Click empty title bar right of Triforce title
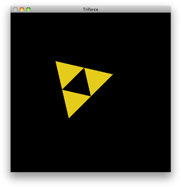Image resolution: width=181 pixels, height=187 pixels. click(134, 9)
